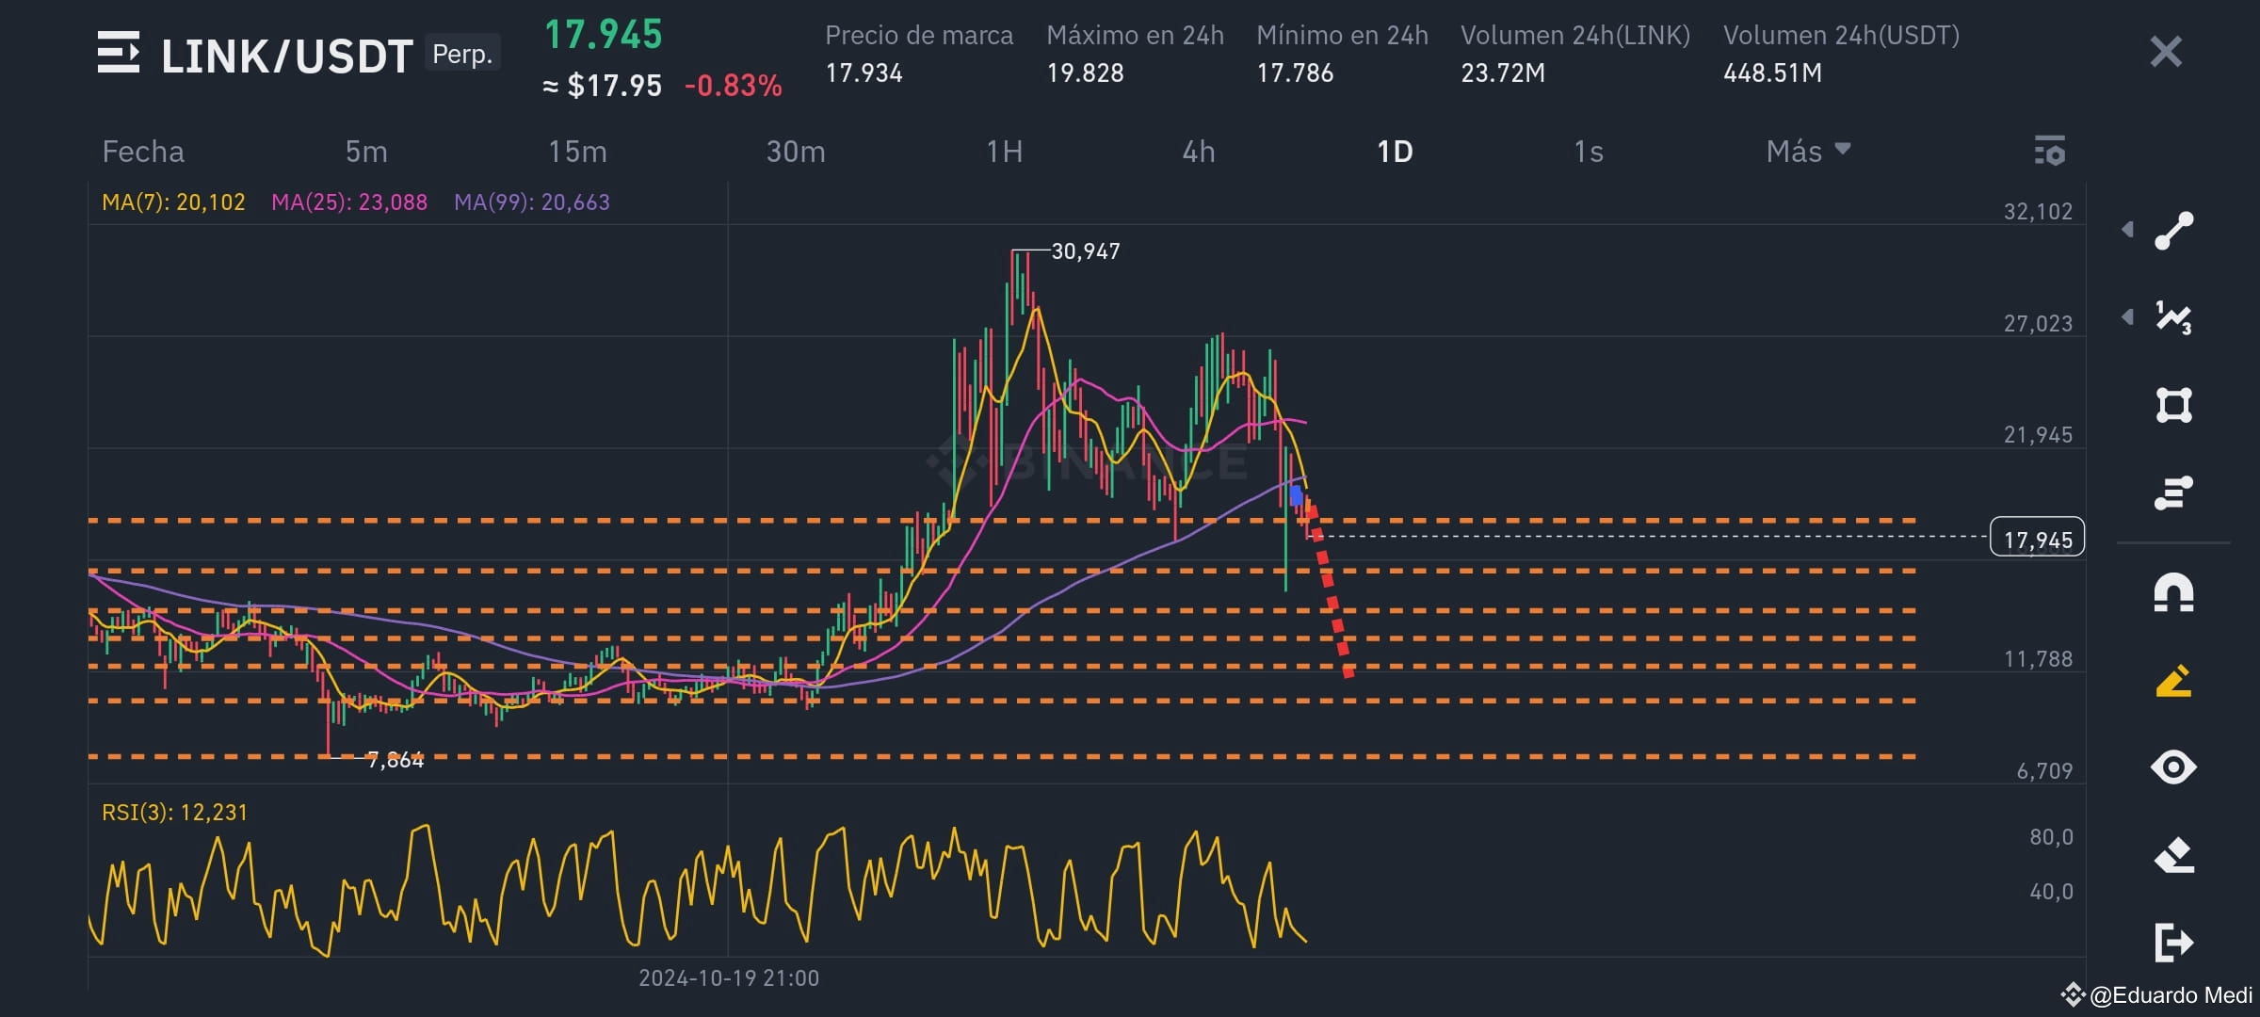2260x1017 pixels.
Task: Click the 27,023 price axis label
Action: pyautogui.click(x=2038, y=324)
